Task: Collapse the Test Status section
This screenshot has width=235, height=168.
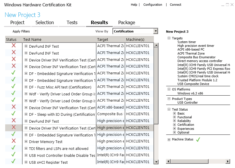Action: click(169, 109)
